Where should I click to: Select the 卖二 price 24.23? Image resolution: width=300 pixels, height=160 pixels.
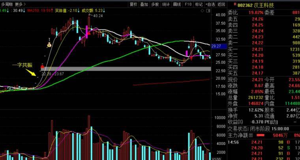tap(257, 37)
